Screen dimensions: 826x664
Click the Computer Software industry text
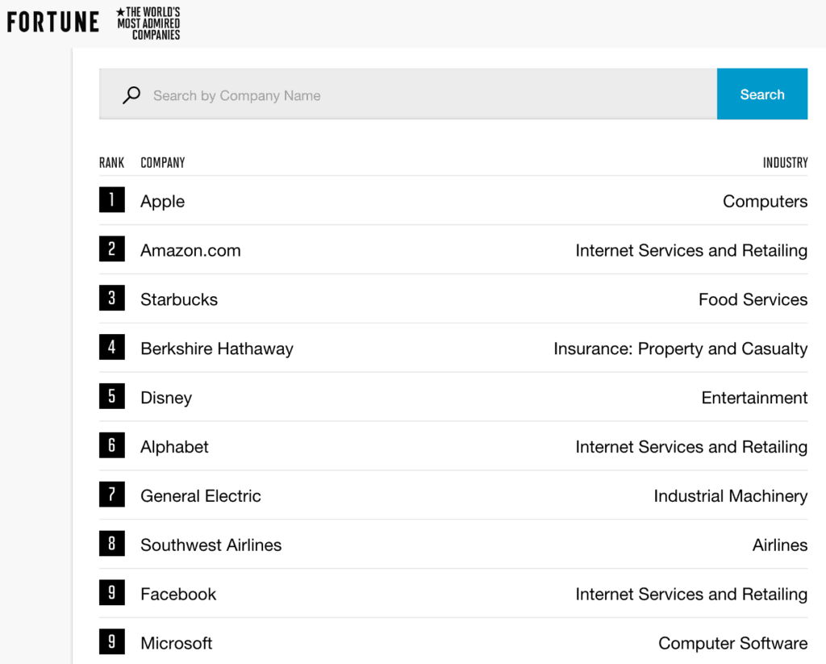(732, 643)
